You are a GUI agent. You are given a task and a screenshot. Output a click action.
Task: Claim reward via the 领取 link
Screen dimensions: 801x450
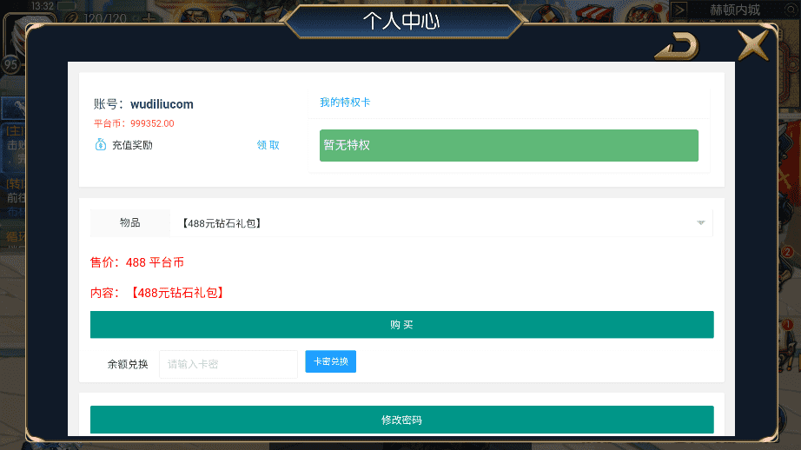click(268, 145)
